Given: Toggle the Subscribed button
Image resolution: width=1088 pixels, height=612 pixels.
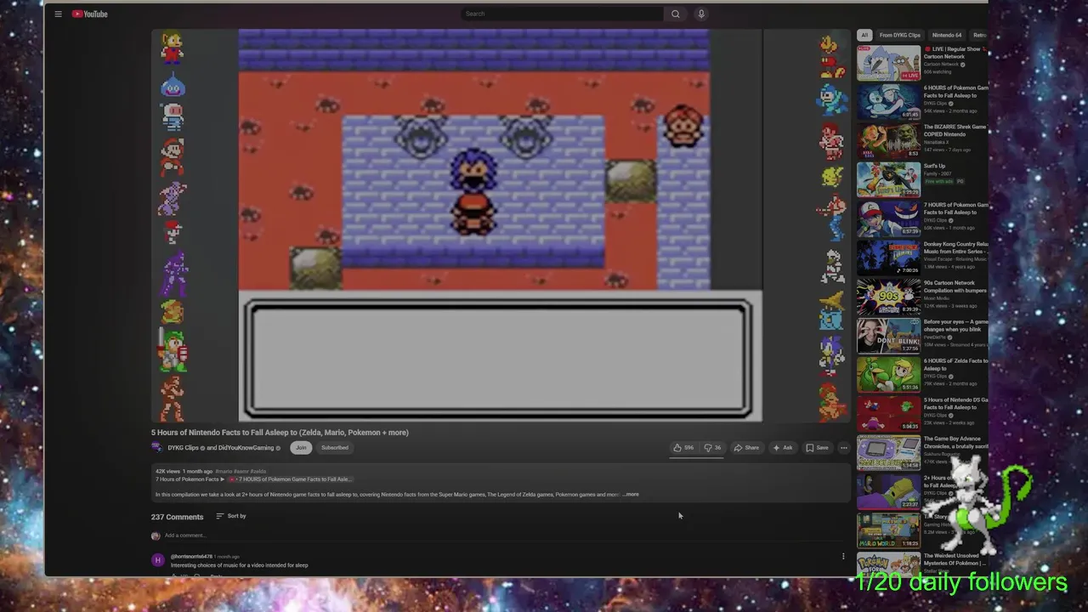Looking at the screenshot, I should 335,448.
